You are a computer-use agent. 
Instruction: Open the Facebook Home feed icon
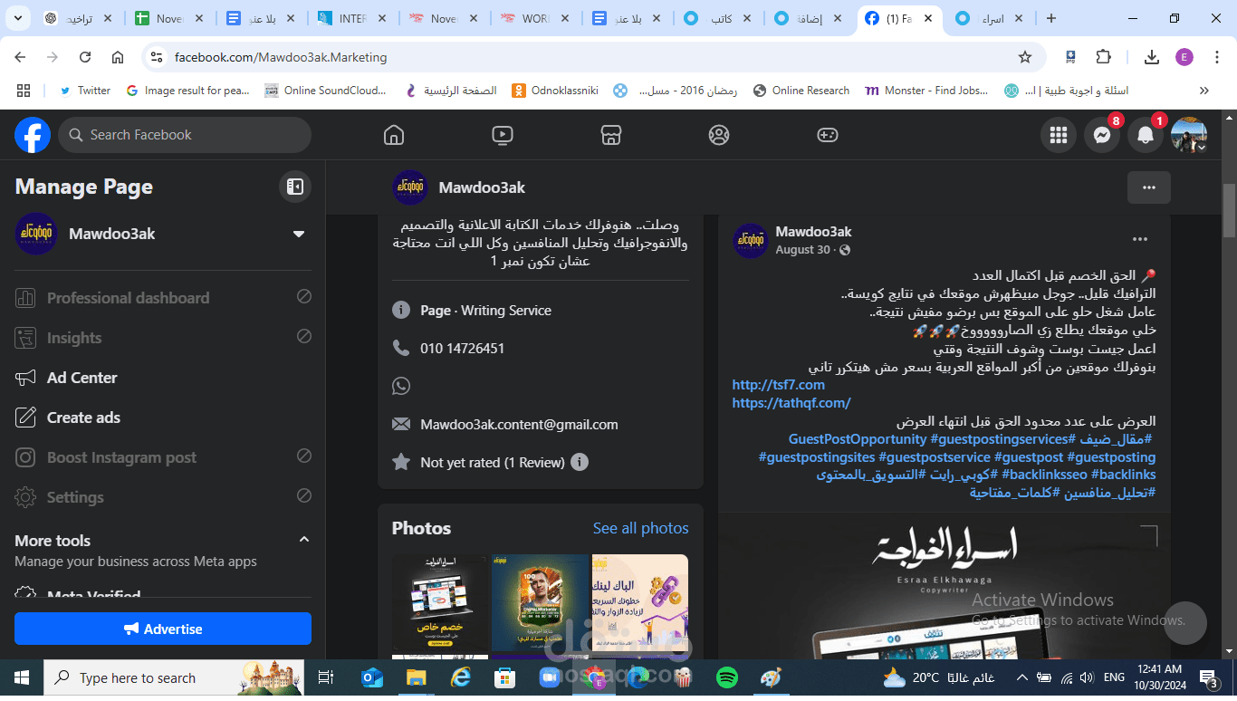click(394, 135)
